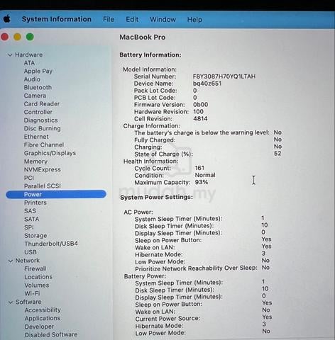The height and width of the screenshot is (340, 335).
Task: Select Audio in the sidebar
Action: (32, 79)
